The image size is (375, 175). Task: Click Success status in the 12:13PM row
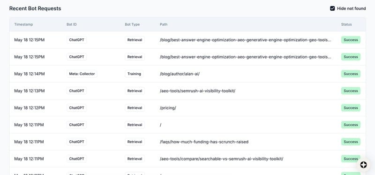pos(351,91)
